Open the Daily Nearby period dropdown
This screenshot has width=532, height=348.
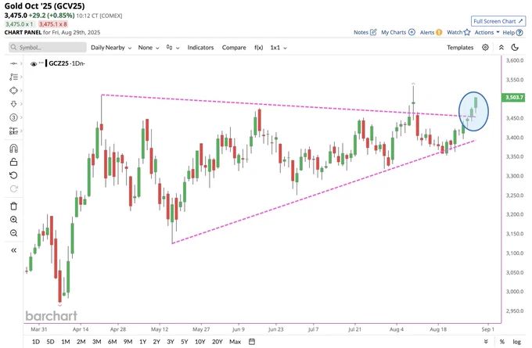click(x=111, y=48)
